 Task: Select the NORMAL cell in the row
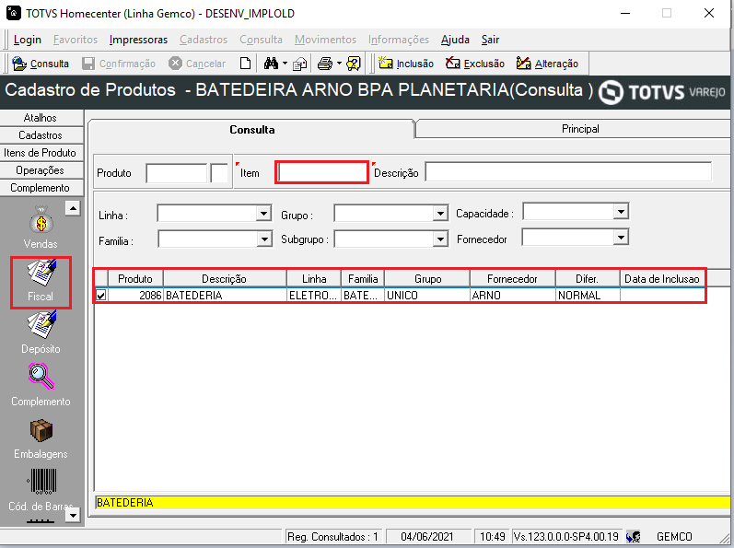tap(588, 296)
